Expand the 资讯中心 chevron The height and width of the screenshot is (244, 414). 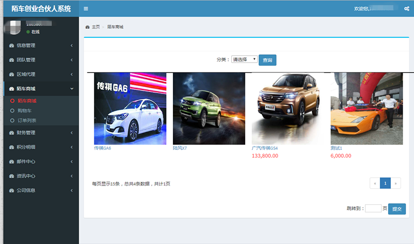[71, 176]
